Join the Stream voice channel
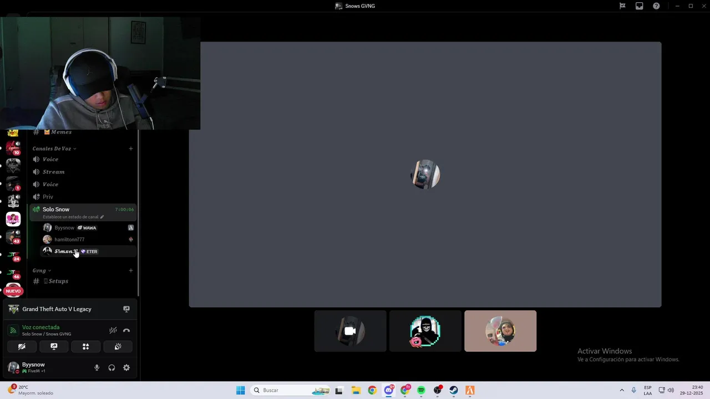Viewport: 710px width, 399px height. click(x=83, y=172)
